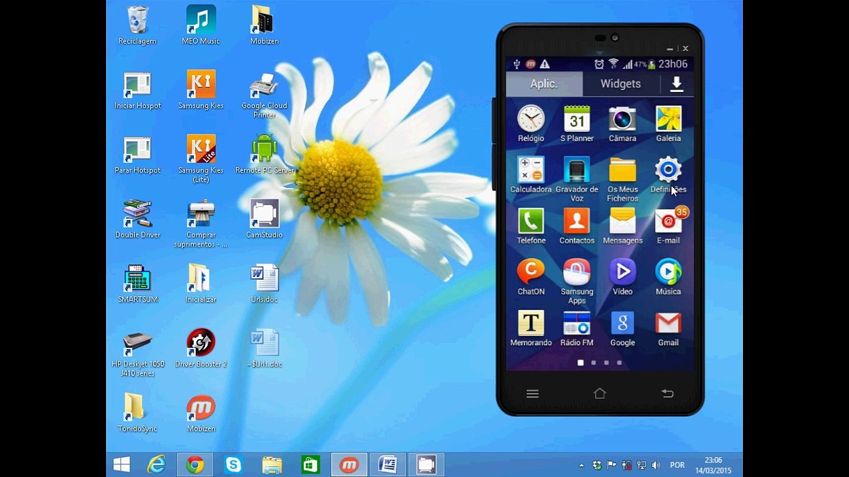Select the Double Driver shortcut
This screenshot has height=477, width=849.
point(137,219)
